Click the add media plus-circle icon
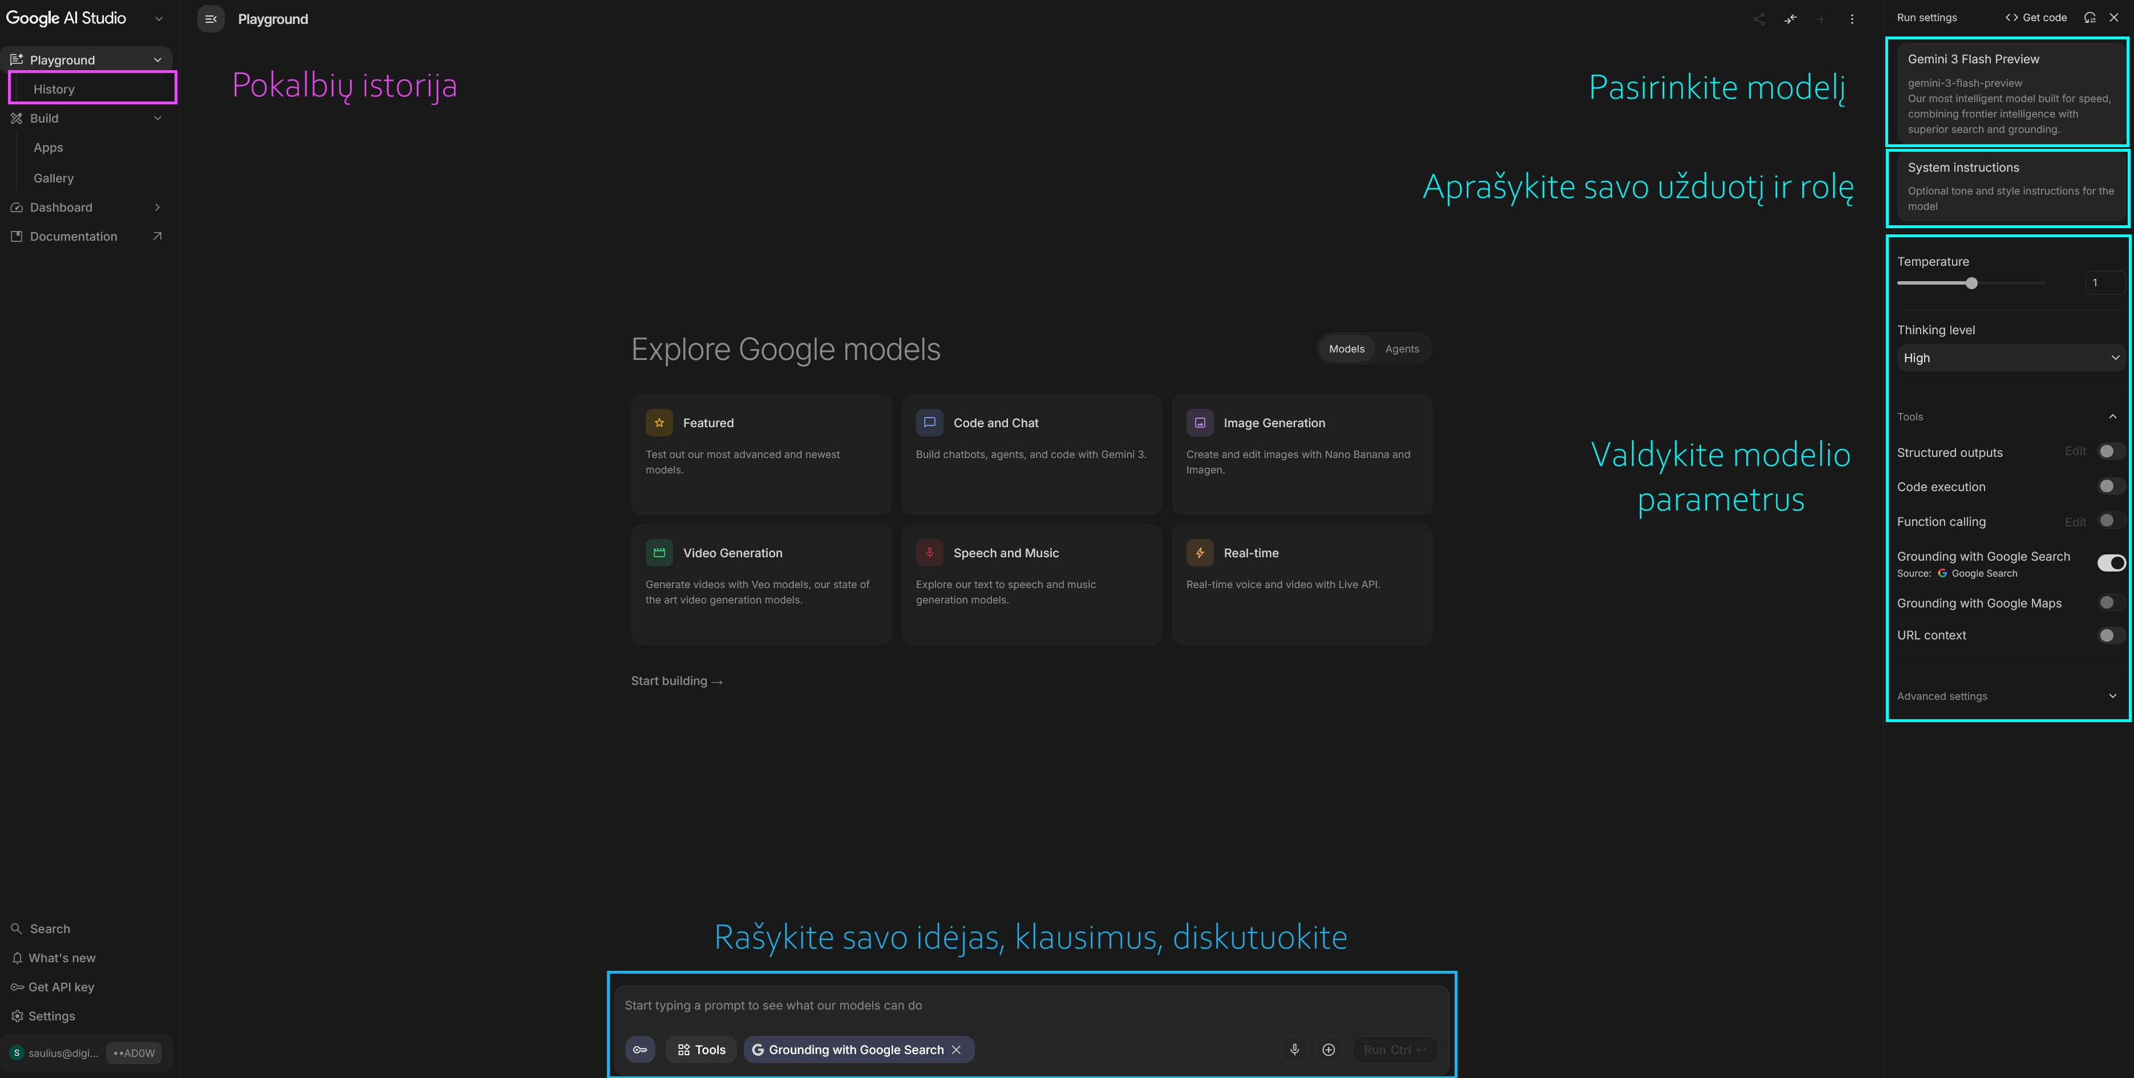2134x1078 pixels. coord(1329,1050)
